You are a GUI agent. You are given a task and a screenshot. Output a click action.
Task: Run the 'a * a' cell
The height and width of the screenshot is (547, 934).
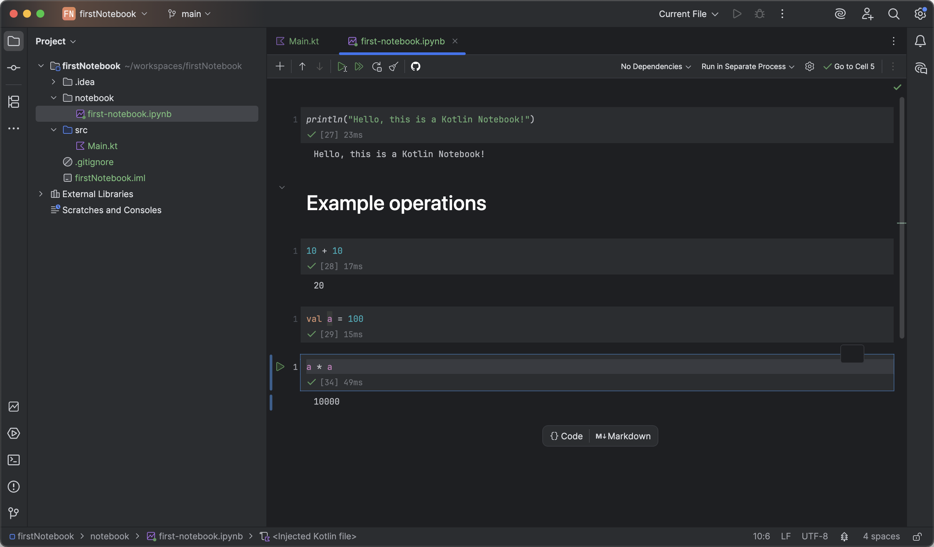(280, 367)
